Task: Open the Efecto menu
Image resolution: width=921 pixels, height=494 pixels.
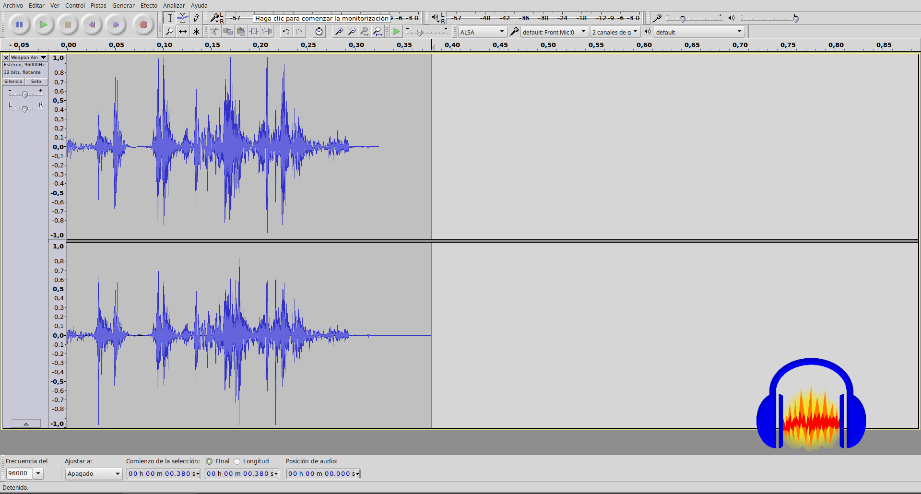Action: pos(149,6)
